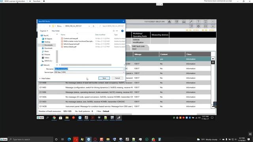This screenshot has width=253, height=142.
Task: Expand the address bar path dropdown arrow
Action: pos(89,26)
